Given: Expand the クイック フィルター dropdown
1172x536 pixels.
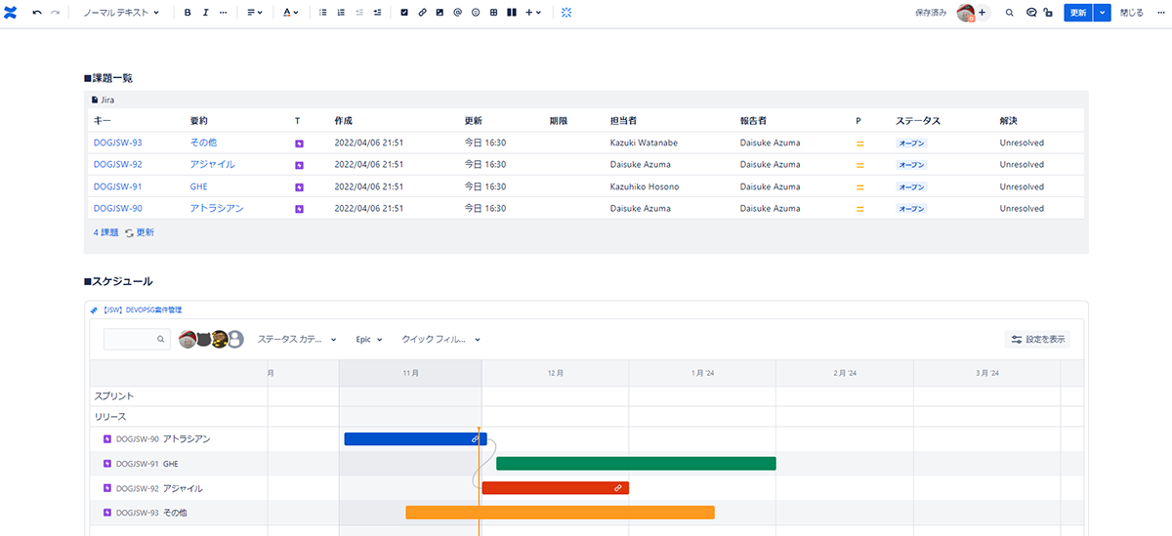Looking at the screenshot, I should click(x=440, y=340).
